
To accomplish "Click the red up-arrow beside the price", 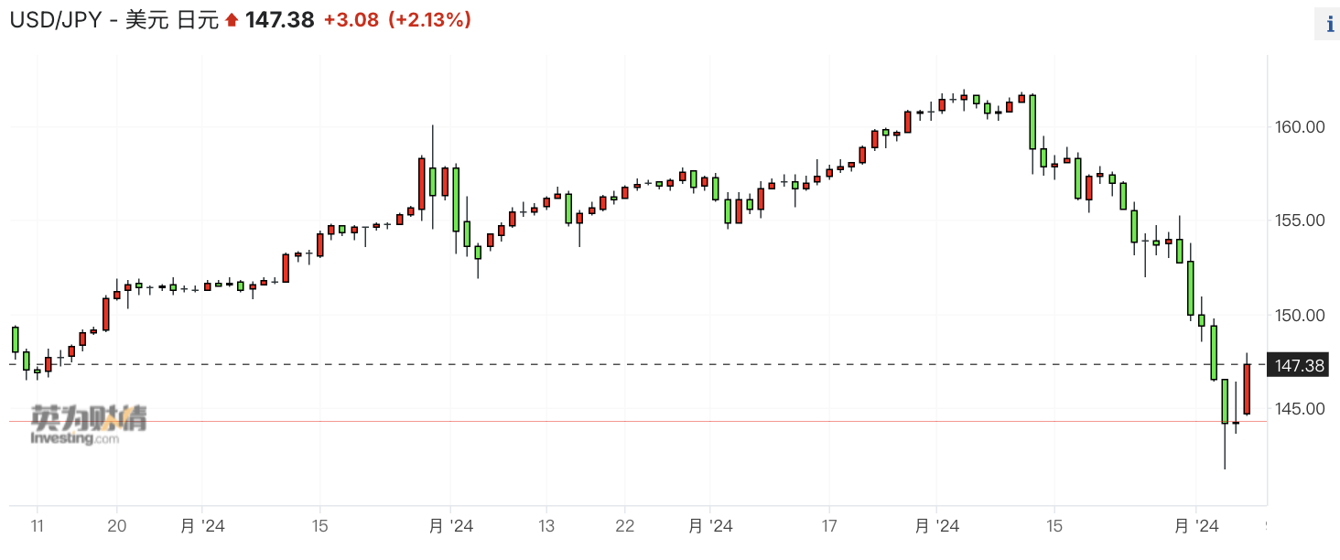I will (231, 20).
